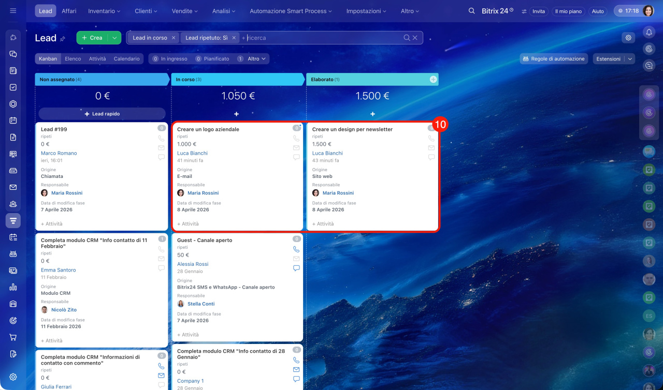Remove the 'Lead in corso' filter chip

[x=174, y=38]
